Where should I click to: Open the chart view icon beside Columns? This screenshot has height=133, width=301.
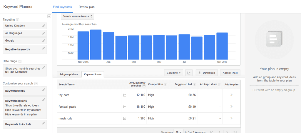click(x=189, y=73)
